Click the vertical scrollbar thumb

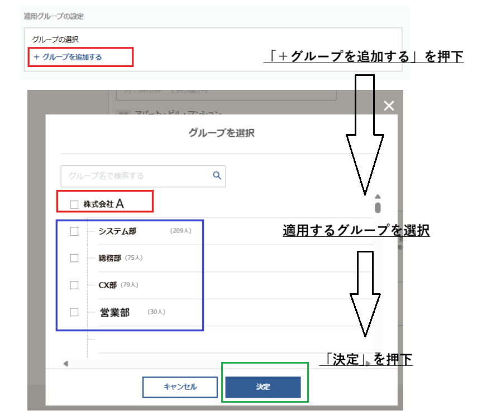(x=378, y=208)
